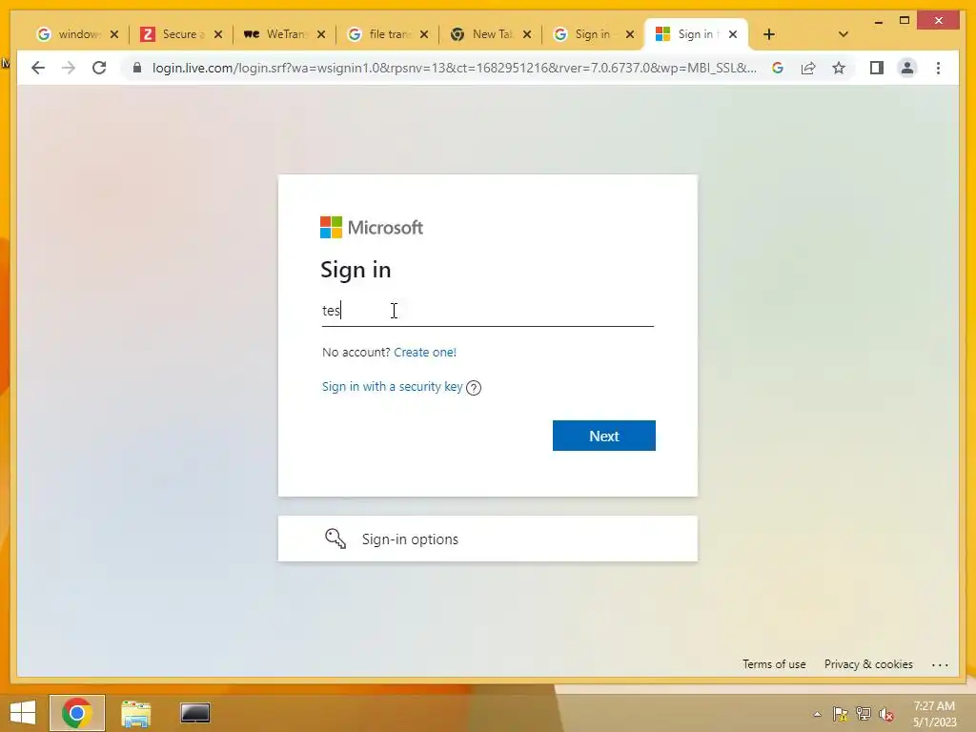Open a new tab with plus button
976x732 pixels.
tap(769, 34)
